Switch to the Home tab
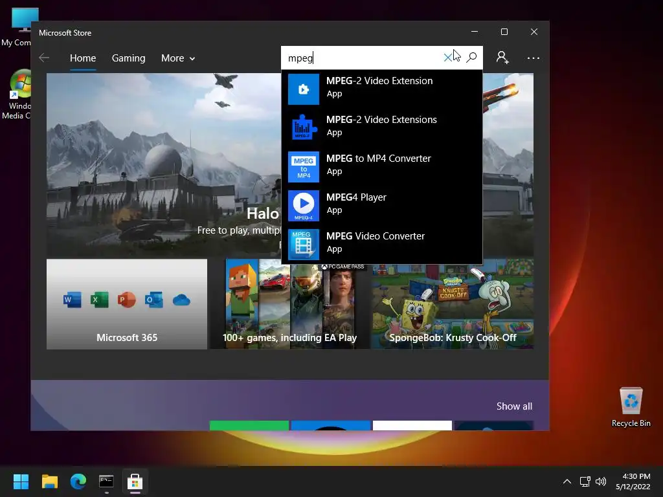This screenshot has width=663, height=497. pyautogui.click(x=83, y=58)
